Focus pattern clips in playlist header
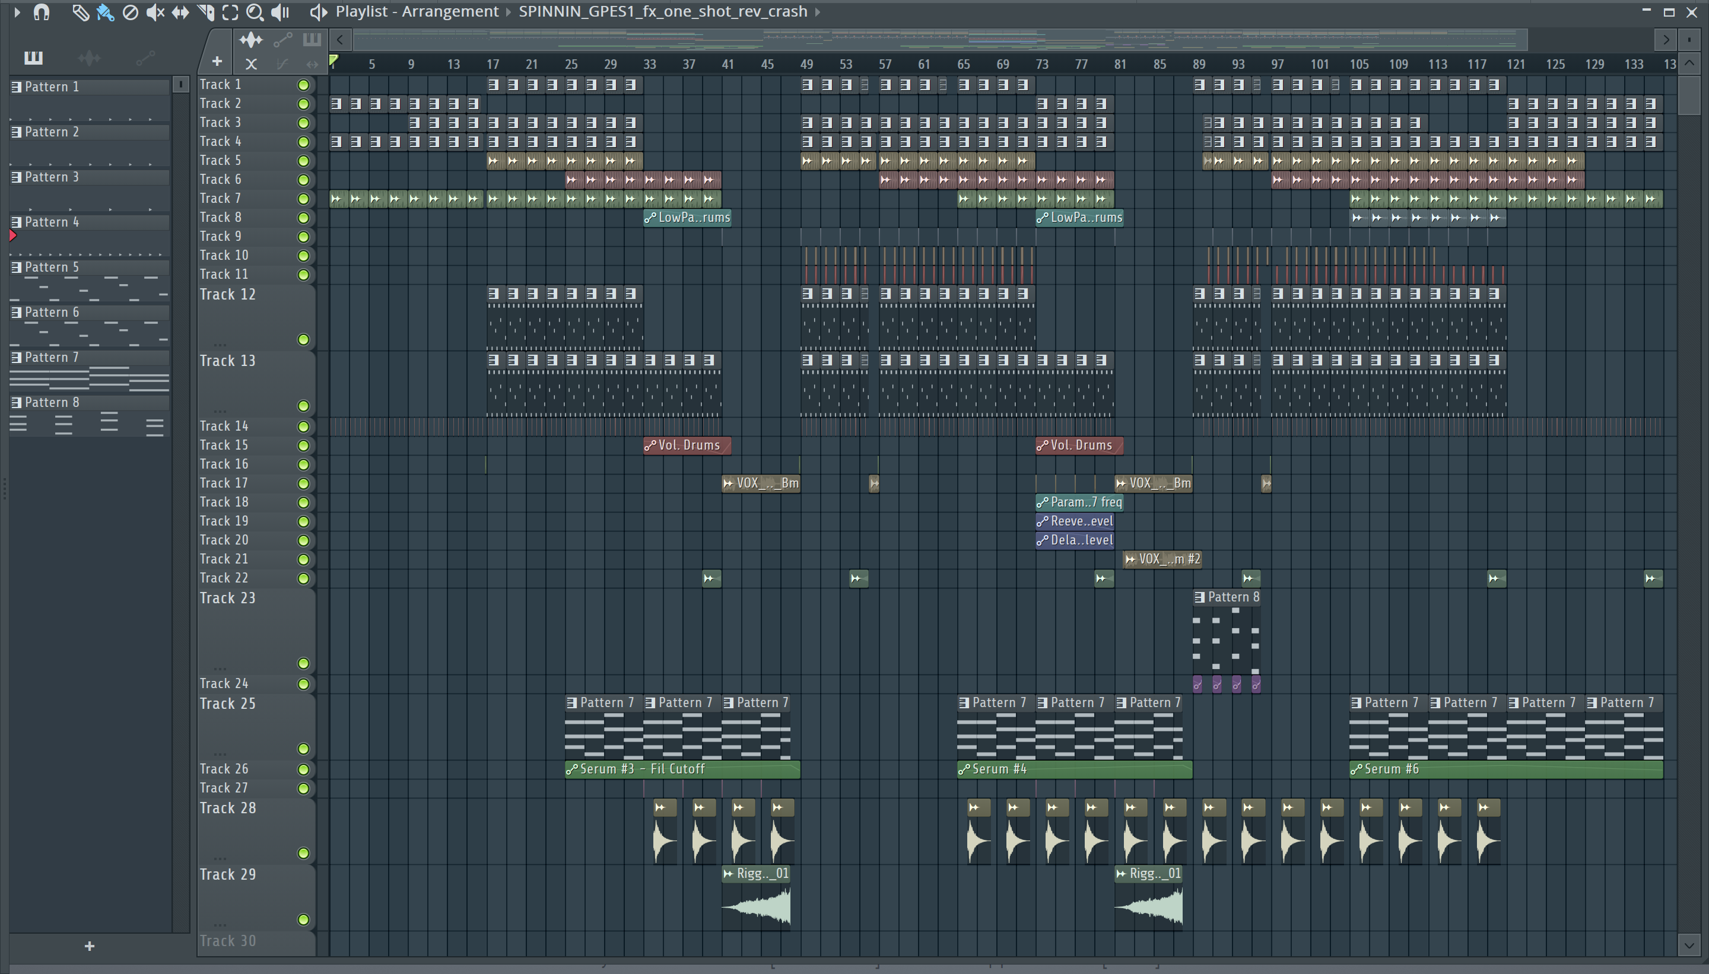Screen dimensions: 1709x974 tap(312, 40)
